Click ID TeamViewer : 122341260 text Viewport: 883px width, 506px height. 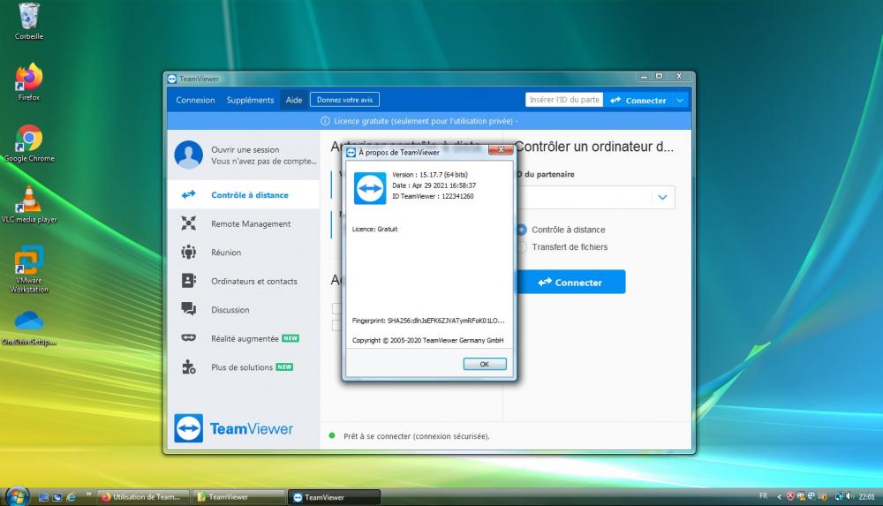433,196
